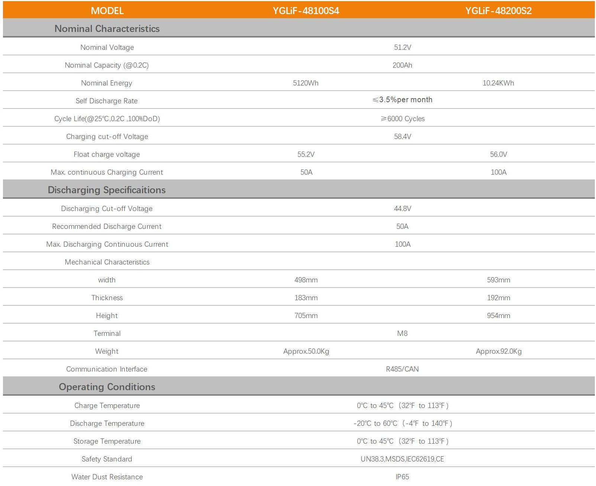This screenshot has width=596, height=486.
Task: Click the Communication Interface label
Action: 107,369
